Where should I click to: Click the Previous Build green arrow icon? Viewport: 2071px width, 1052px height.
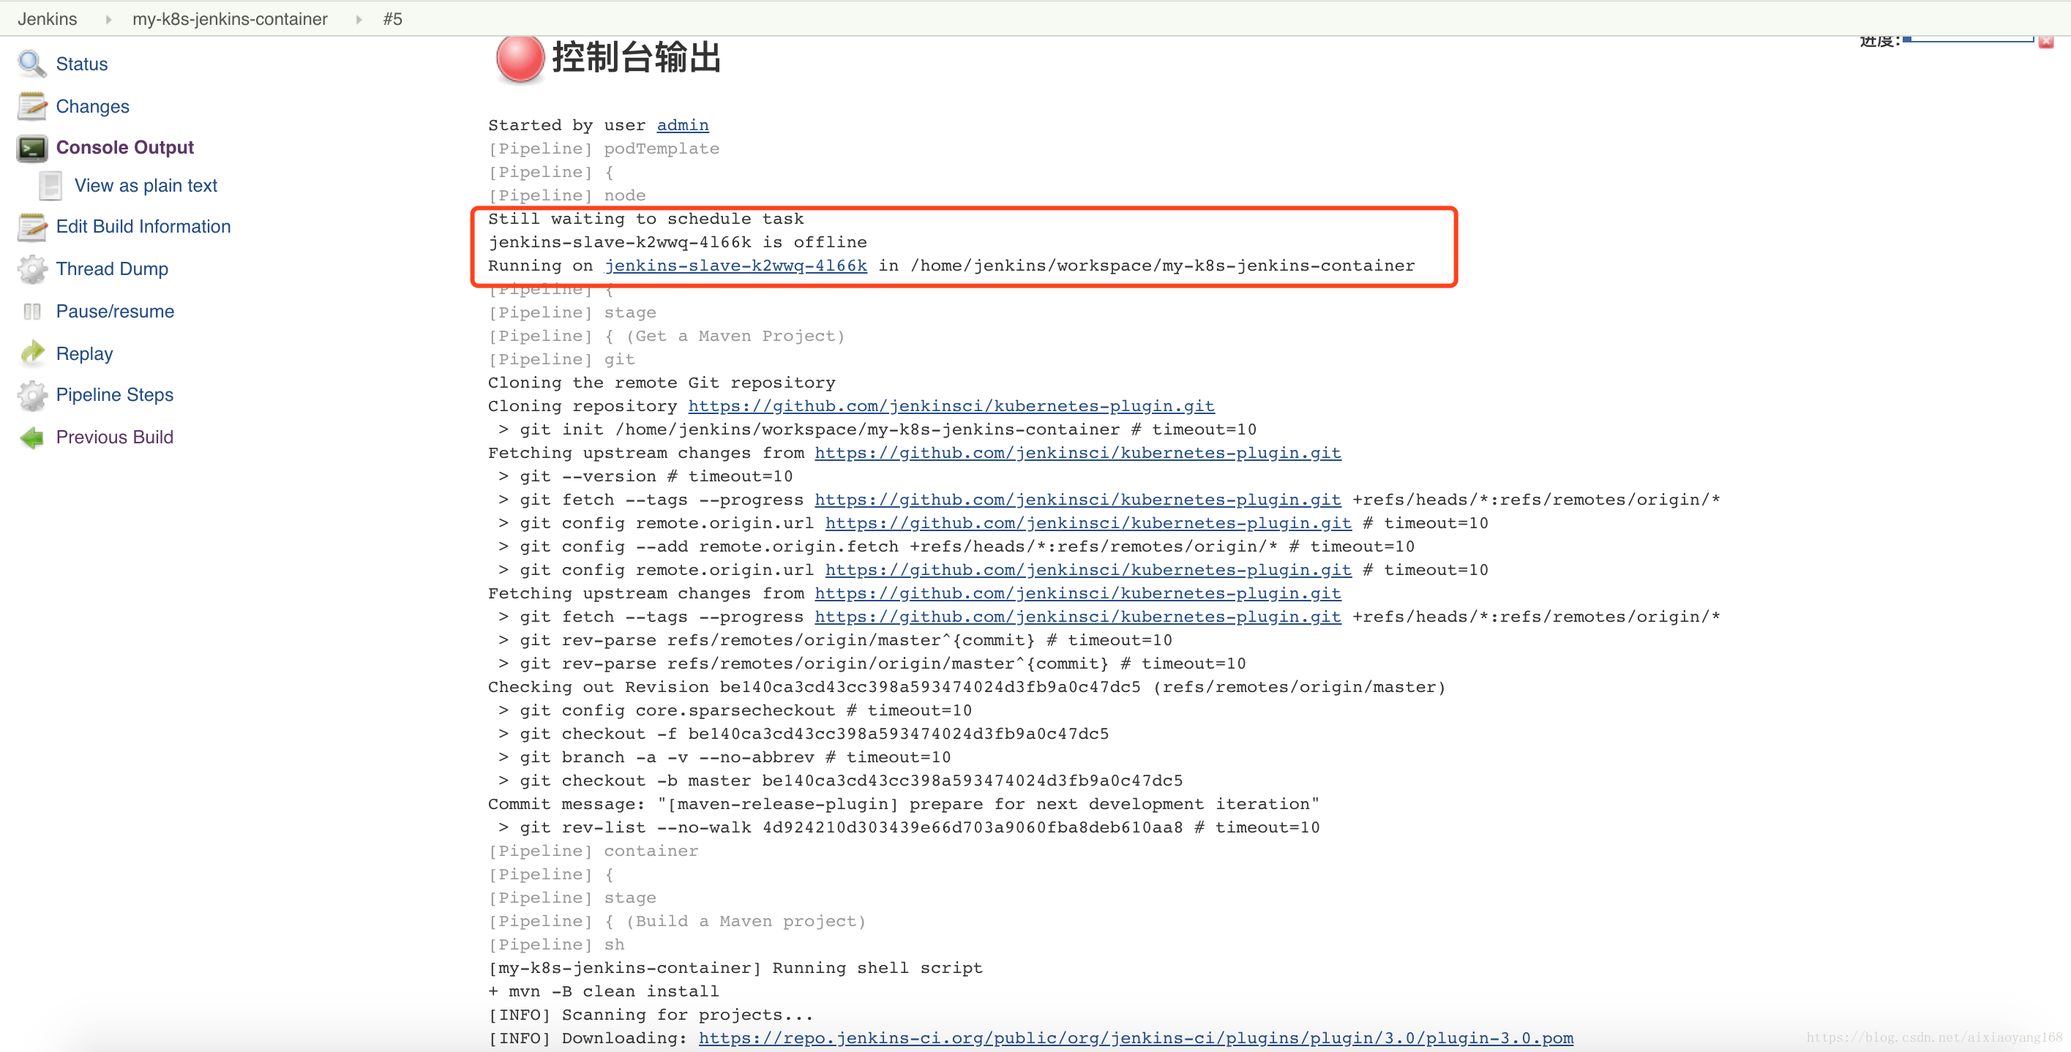[x=32, y=437]
